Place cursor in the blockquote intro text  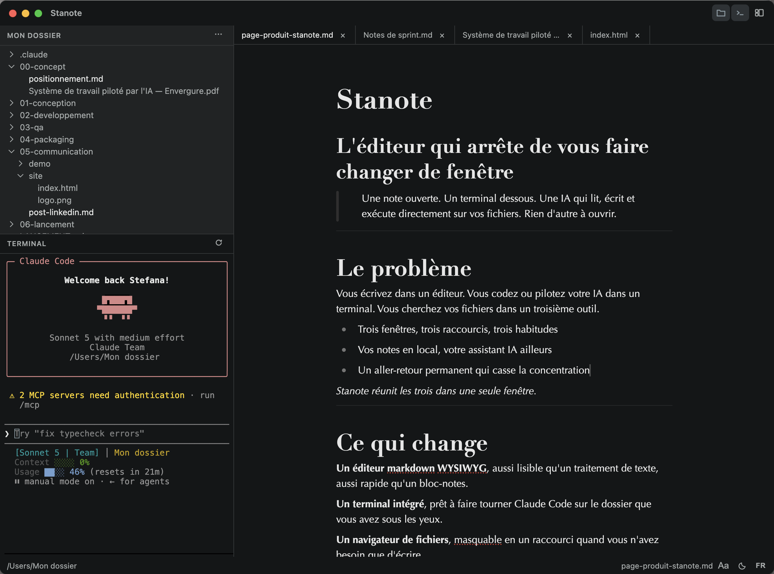pos(498,206)
